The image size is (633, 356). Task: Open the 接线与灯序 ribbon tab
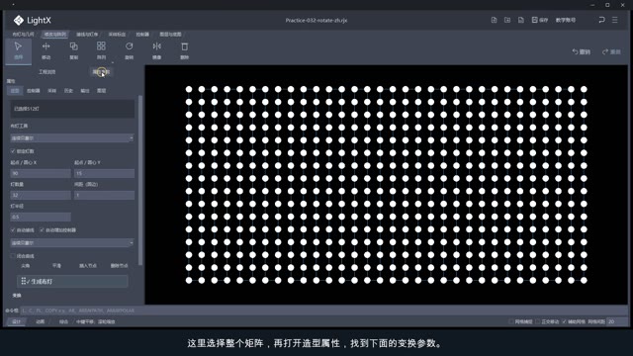click(87, 35)
